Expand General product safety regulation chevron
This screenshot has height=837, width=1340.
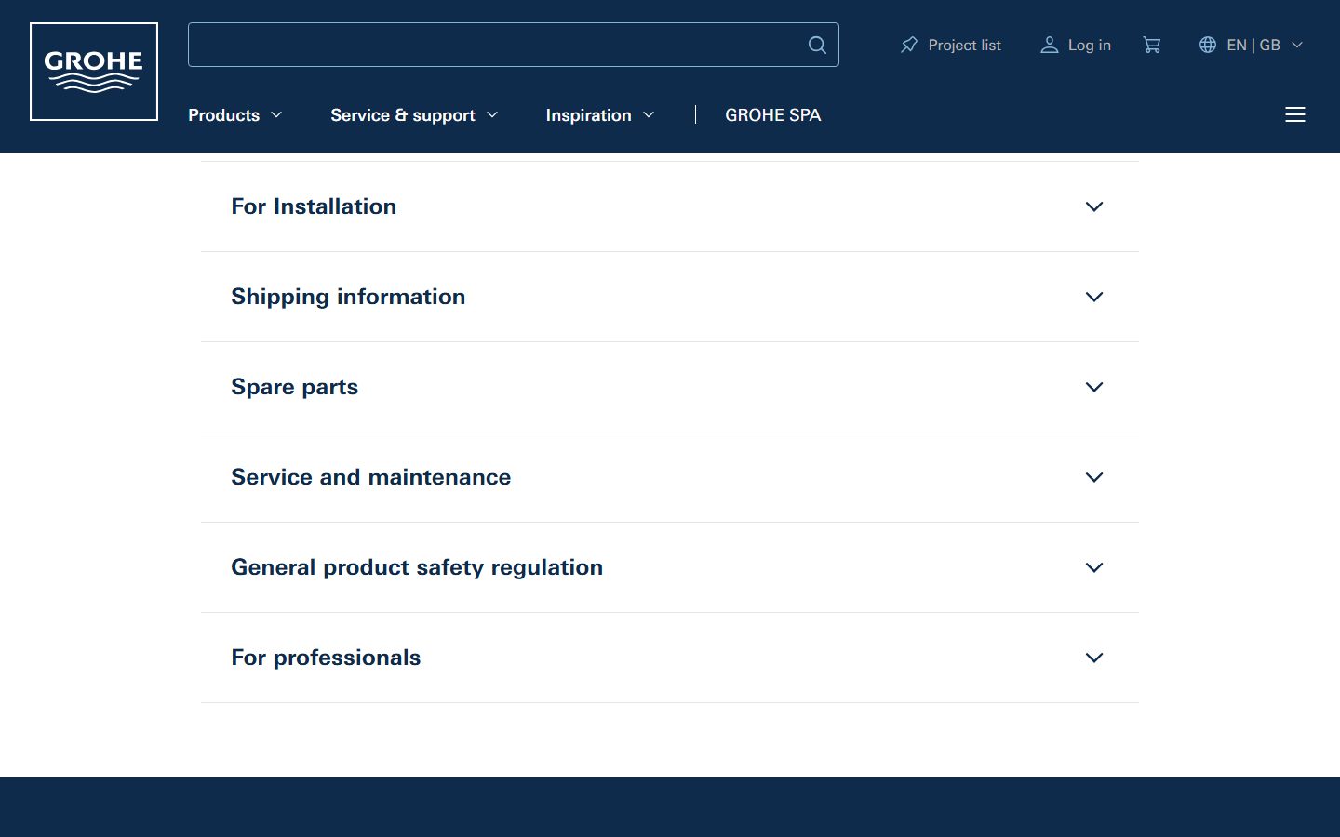tap(1094, 567)
